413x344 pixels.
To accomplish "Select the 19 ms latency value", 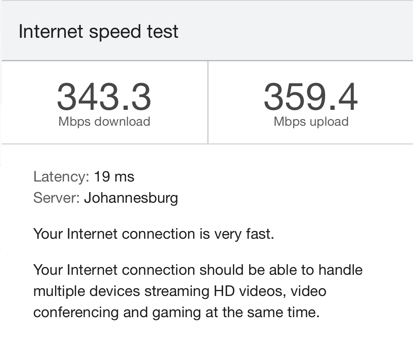I will click(x=114, y=177).
